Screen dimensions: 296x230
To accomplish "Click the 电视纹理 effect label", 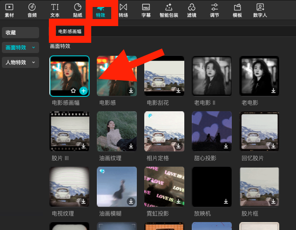I will [x=63, y=214].
